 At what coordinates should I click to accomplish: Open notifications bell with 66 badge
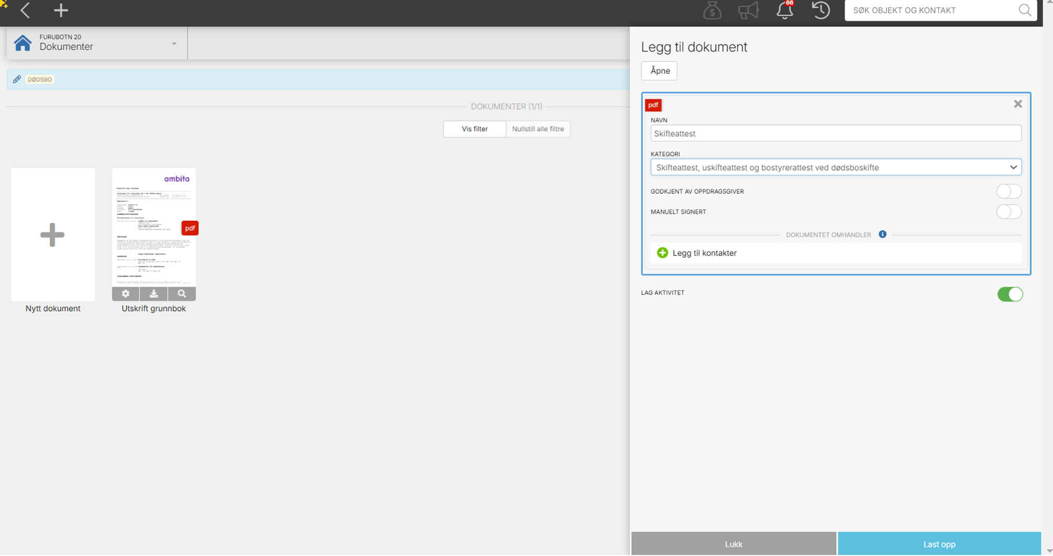pyautogui.click(x=784, y=10)
